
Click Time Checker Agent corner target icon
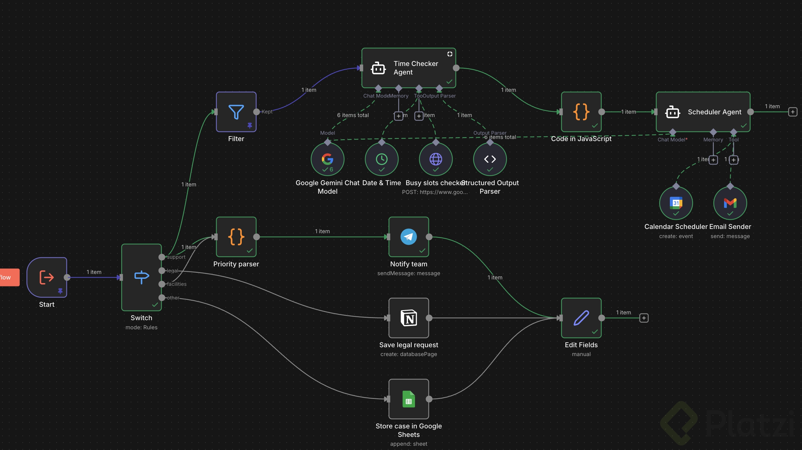point(450,54)
